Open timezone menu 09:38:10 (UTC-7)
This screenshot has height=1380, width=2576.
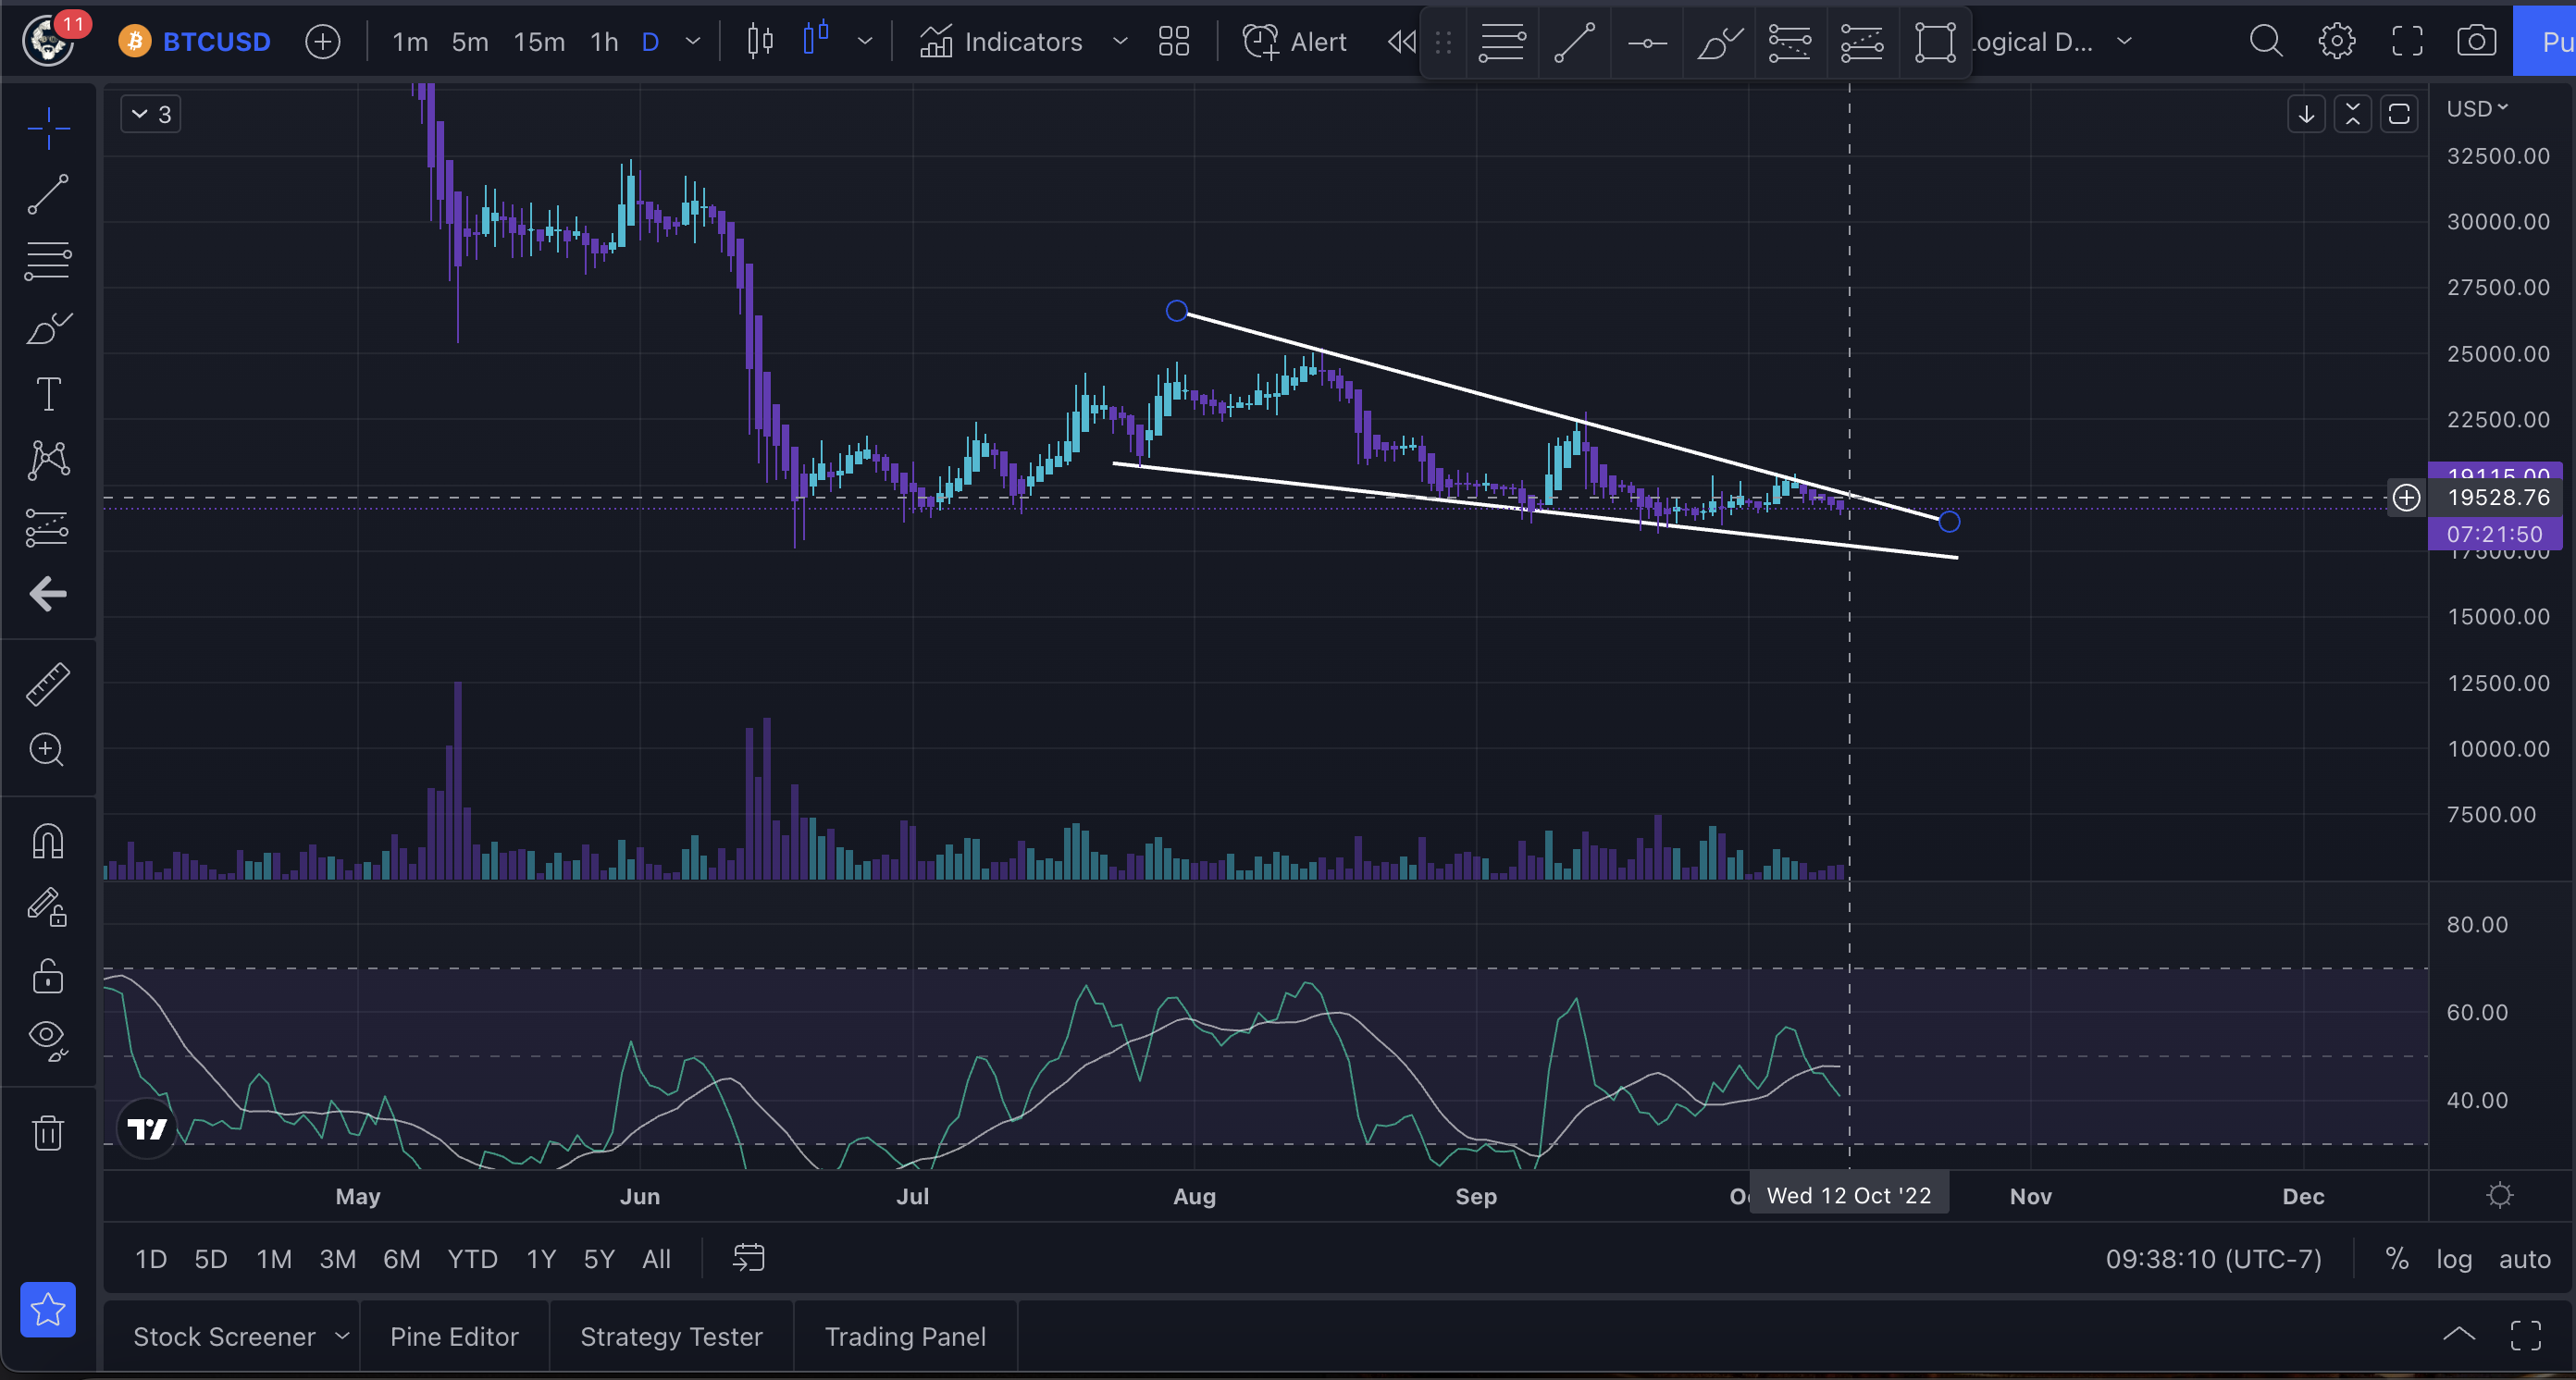2214,1259
